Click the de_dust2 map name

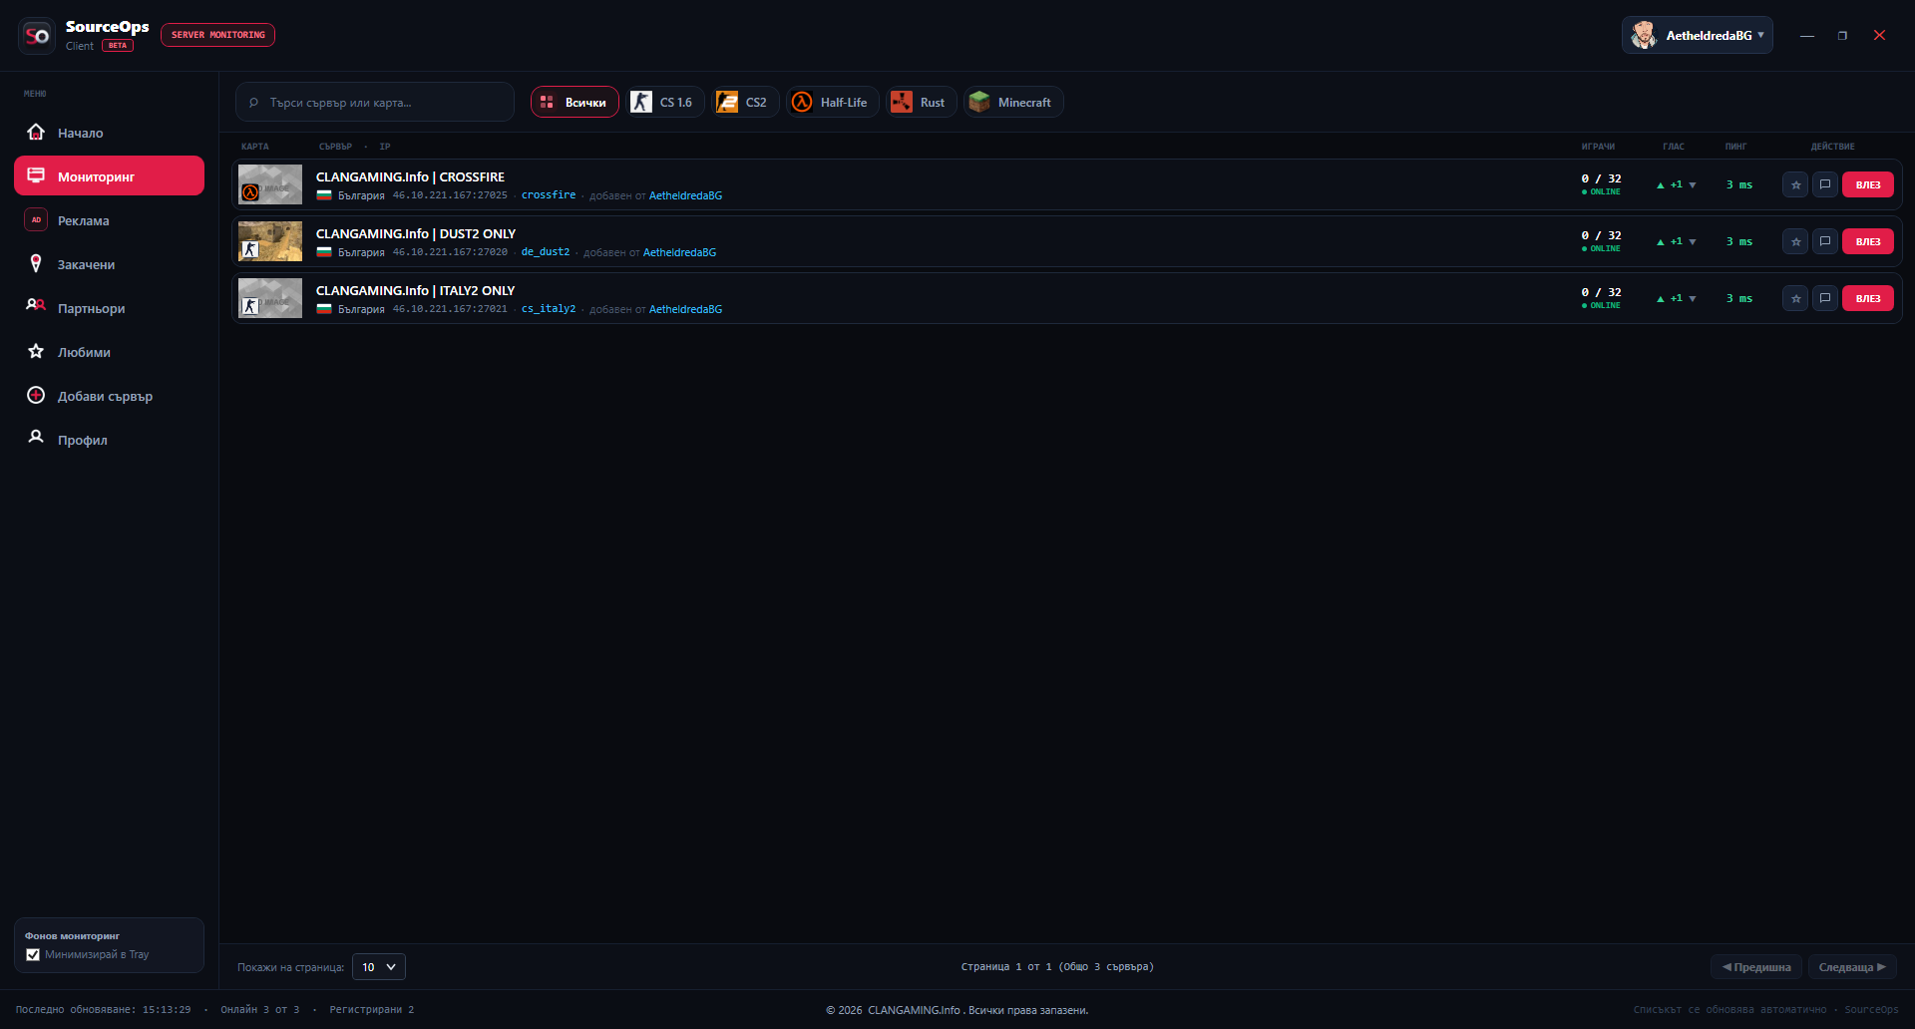click(x=546, y=252)
